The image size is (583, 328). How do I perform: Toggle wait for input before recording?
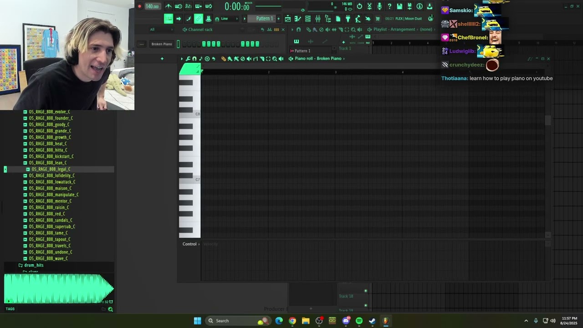(x=179, y=6)
